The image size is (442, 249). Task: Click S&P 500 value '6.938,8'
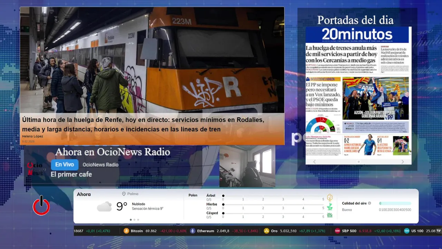pos(365,231)
